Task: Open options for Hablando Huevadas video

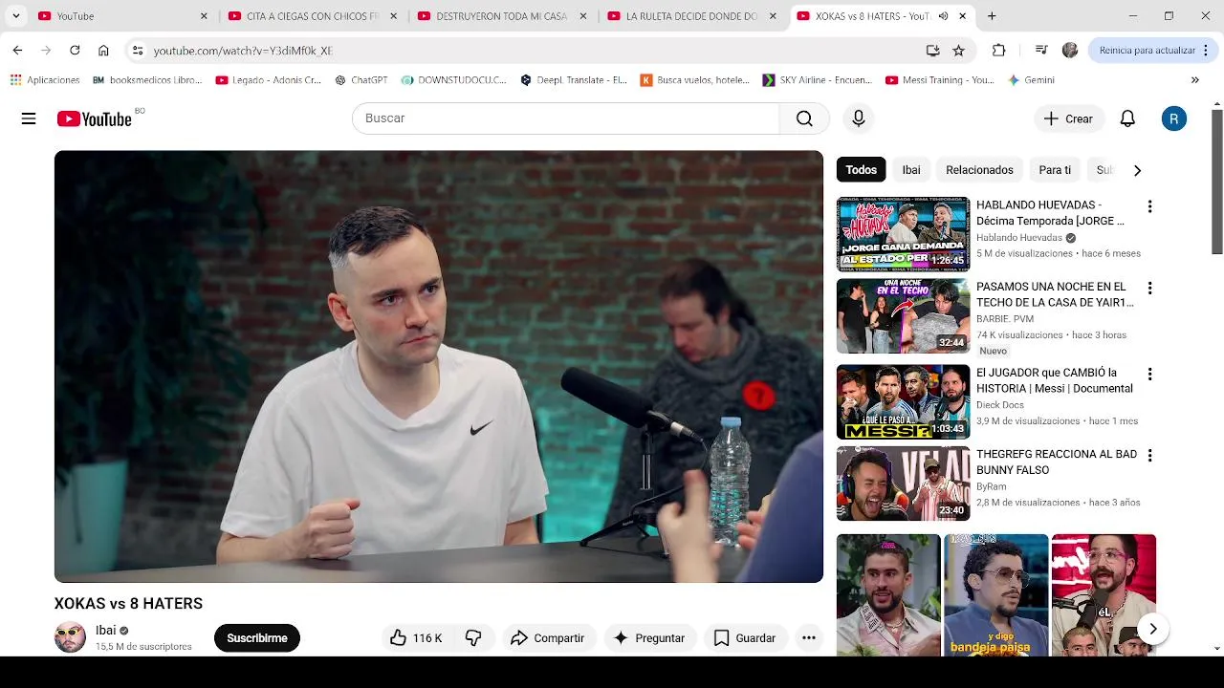Action: [x=1149, y=206]
